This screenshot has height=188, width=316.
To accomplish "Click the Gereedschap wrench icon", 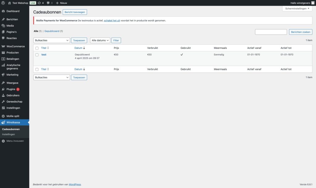I will [x=3, y=102].
